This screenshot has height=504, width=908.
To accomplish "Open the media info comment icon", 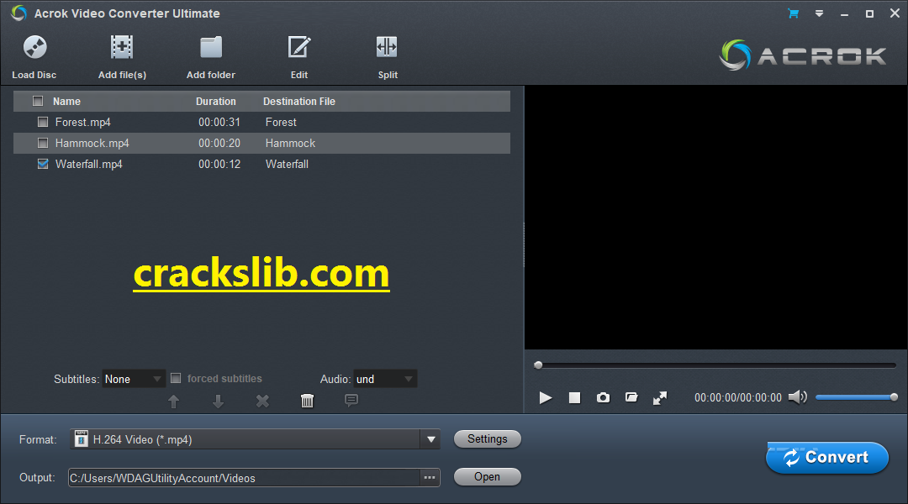I will [351, 401].
